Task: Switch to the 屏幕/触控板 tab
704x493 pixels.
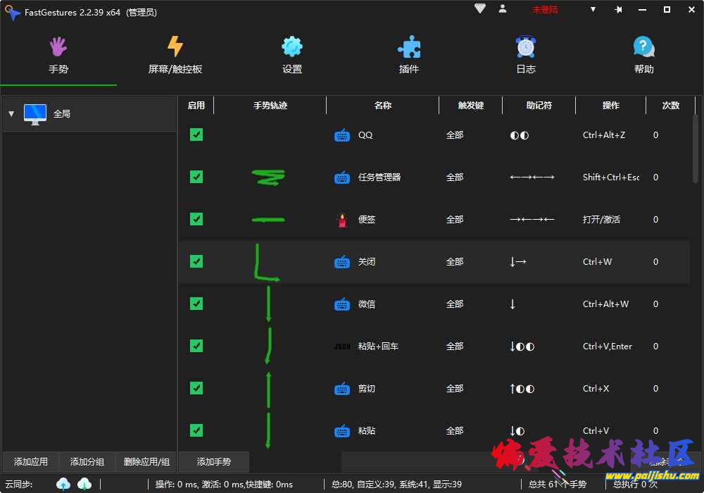Action: [x=175, y=55]
